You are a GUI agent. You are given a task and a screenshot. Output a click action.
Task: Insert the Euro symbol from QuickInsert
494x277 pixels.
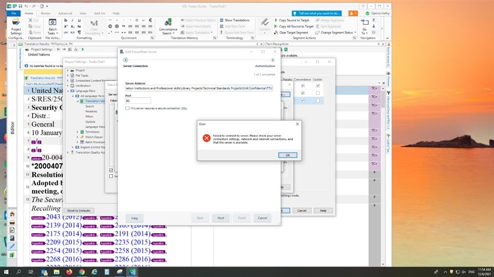click(x=150, y=20)
